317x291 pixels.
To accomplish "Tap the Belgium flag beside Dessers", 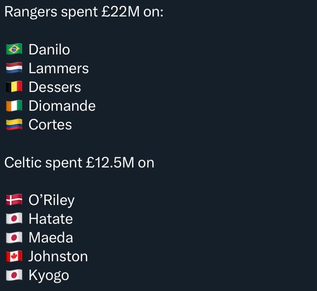I will point(14,87).
